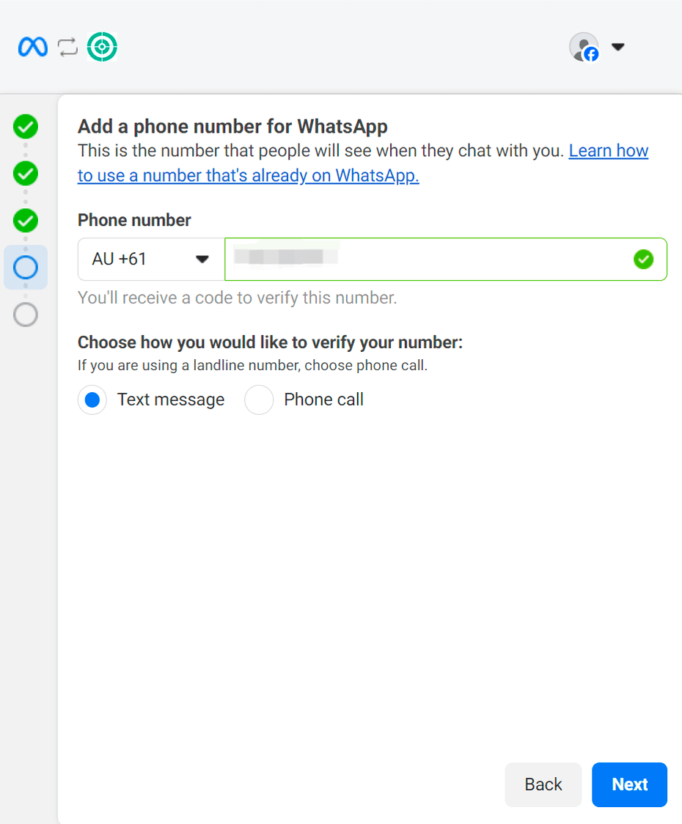Go to third completed step checkmark
Viewport: 682px width, 824px height.
tap(26, 220)
